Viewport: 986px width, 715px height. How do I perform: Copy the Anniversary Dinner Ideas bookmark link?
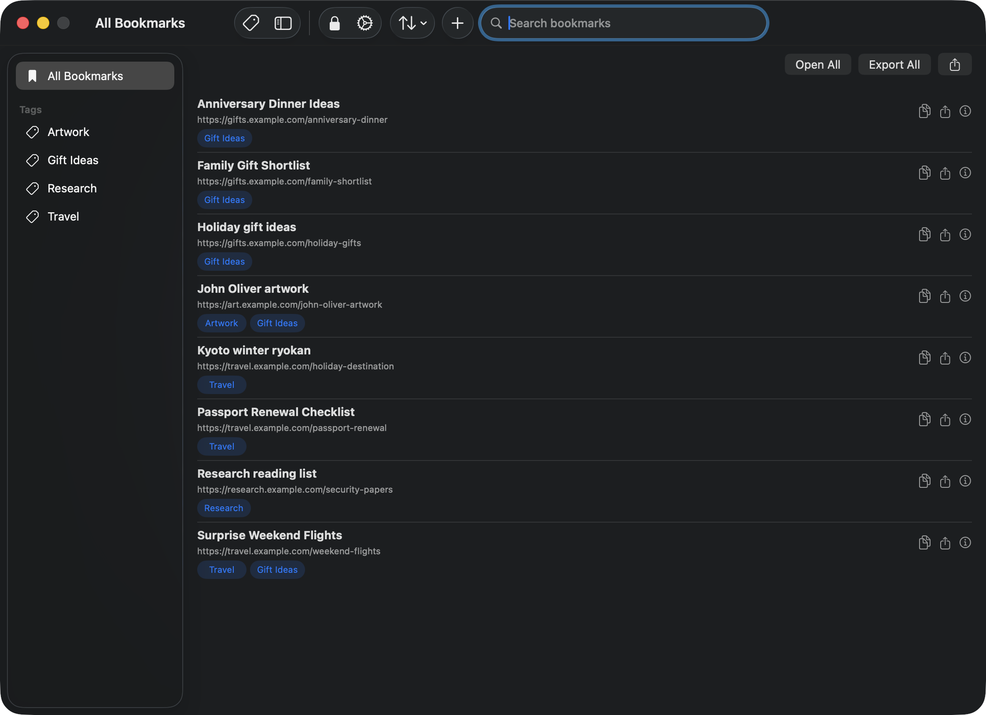(x=925, y=111)
